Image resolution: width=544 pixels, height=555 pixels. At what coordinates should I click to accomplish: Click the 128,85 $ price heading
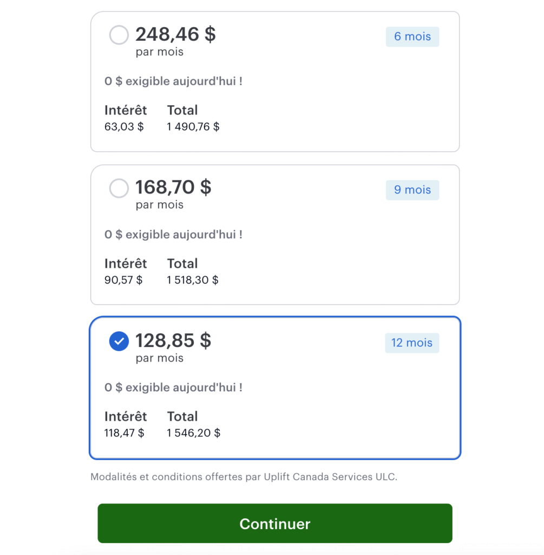pyautogui.click(x=173, y=340)
